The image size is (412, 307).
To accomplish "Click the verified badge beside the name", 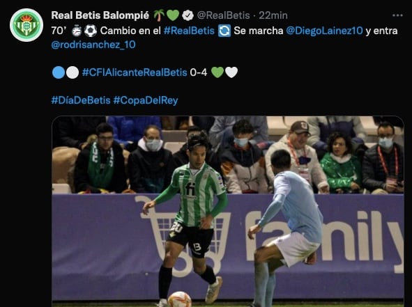I will (188, 15).
